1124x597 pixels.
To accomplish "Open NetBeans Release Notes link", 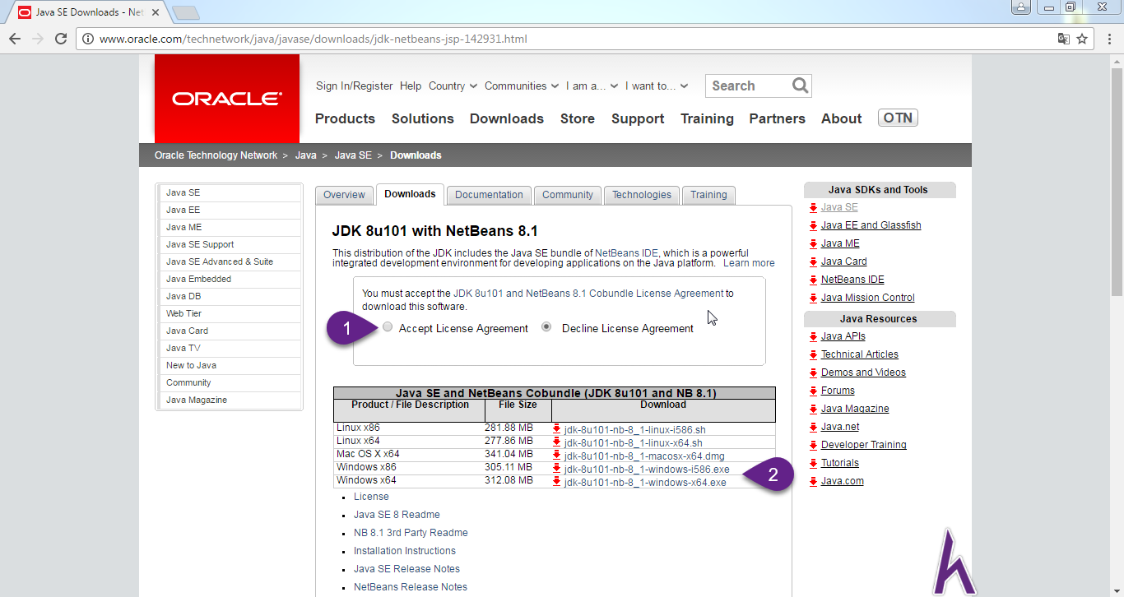I will click(411, 587).
